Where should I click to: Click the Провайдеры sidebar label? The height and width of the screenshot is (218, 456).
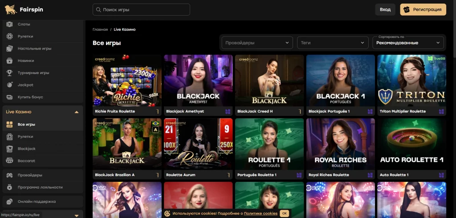click(x=30, y=175)
